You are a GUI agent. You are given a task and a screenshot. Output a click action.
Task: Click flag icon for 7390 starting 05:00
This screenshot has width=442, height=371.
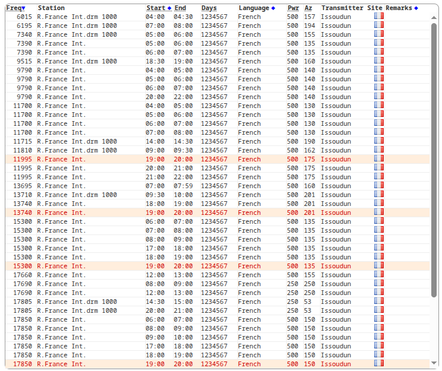tap(379, 43)
